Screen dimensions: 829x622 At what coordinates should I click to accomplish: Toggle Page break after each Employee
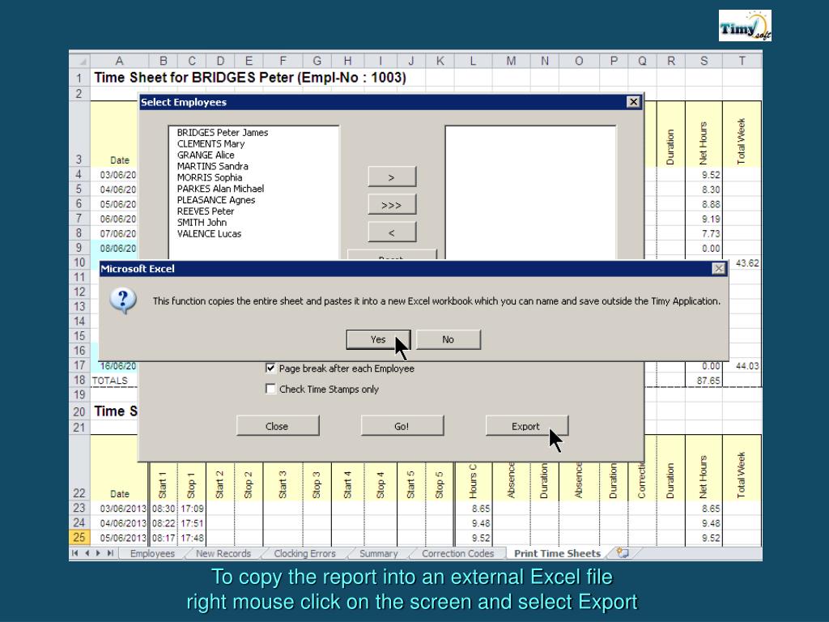(x=270, y=369)
